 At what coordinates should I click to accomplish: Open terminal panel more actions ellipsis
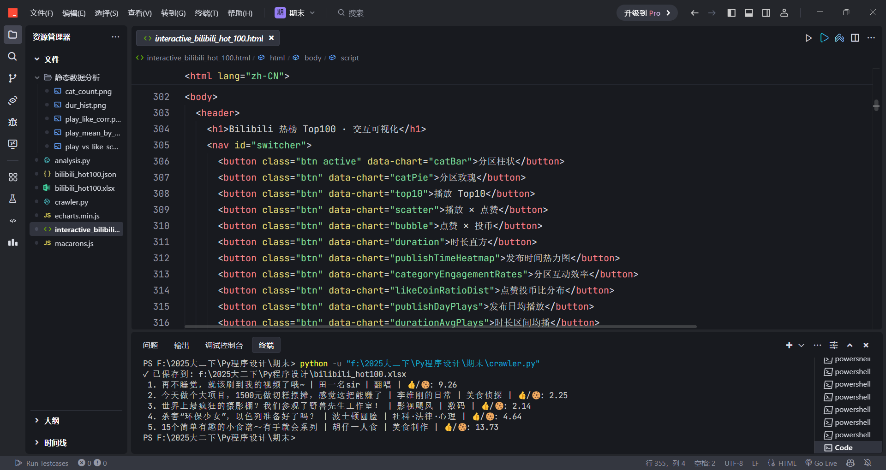coord(818,345)
